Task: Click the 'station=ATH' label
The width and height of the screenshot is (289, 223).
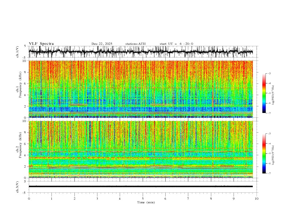Action: [x=135, y=44]
